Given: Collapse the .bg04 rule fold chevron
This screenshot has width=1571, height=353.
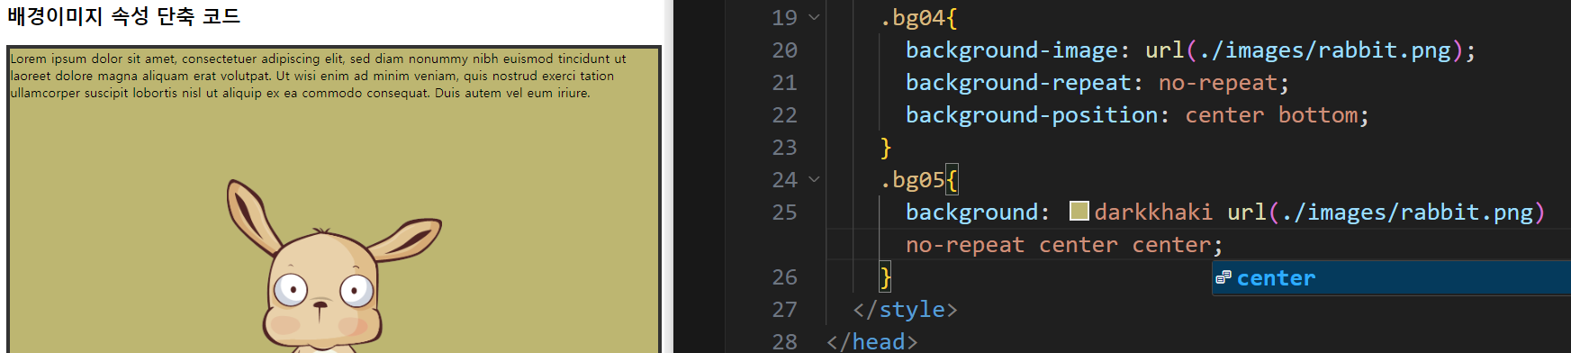Looking at the screenshot, I should point(814,17).
